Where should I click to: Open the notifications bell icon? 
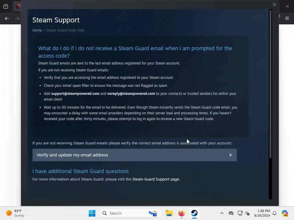(274, 213)
